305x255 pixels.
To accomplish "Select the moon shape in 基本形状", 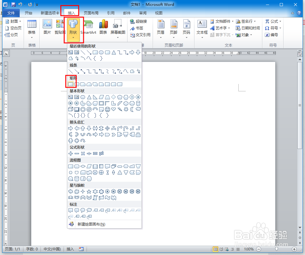I will [x=132, y=109].
